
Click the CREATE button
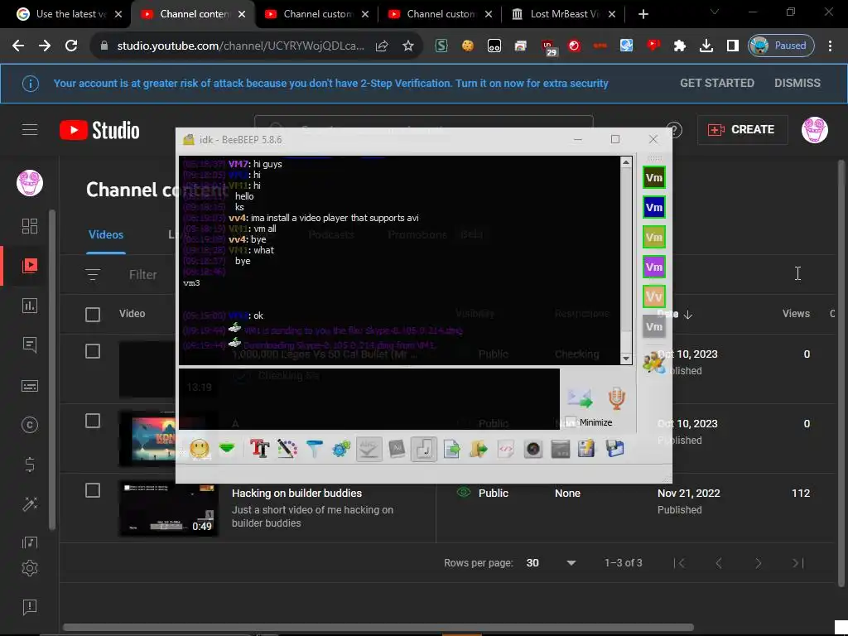coord(742,130)
